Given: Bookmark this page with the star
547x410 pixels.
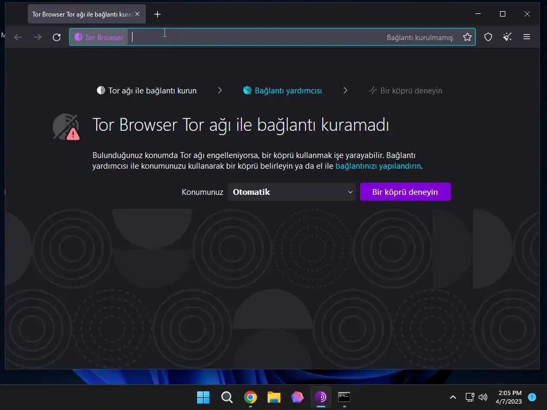Looking at the screenshot, I should coord(467,37).
